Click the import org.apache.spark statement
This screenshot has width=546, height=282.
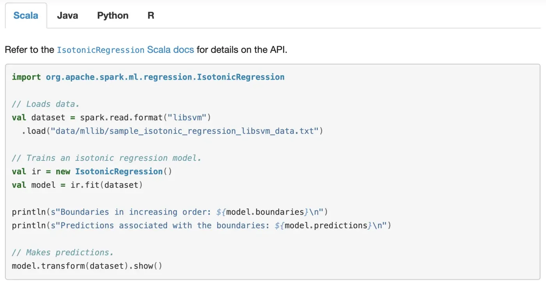(148, 77)
